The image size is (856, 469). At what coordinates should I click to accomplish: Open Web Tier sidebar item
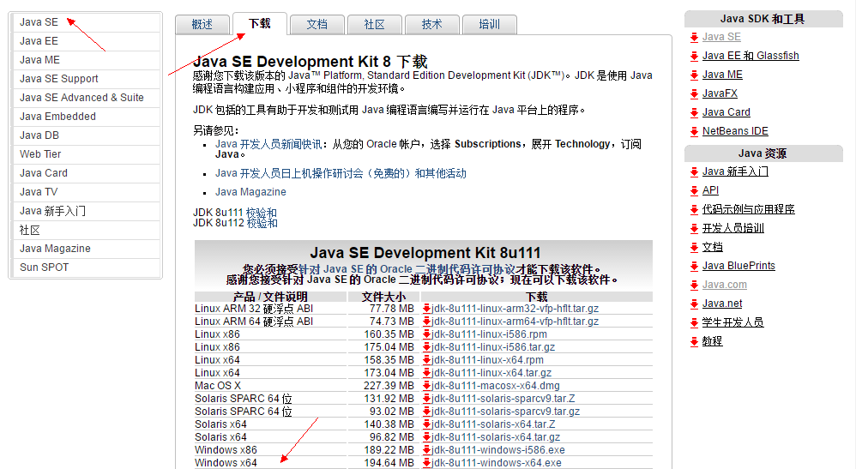point(87,154)
